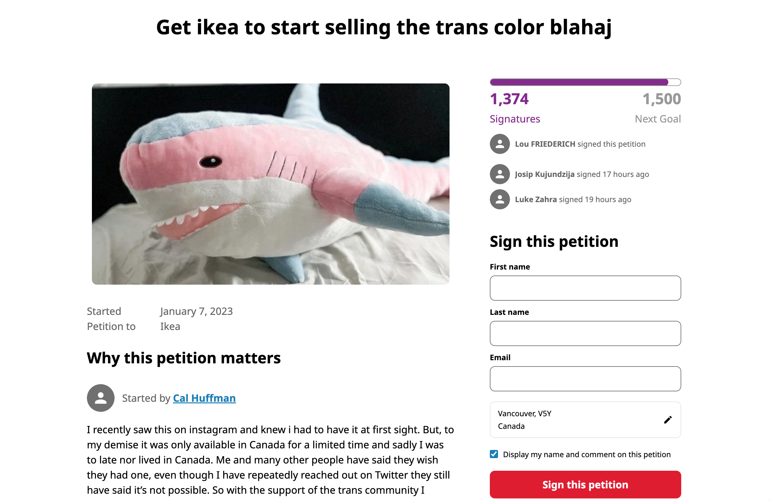The height and width of the screenshot is (500, 770).
Task: Focus the Last name field
Action: point(585,333)
